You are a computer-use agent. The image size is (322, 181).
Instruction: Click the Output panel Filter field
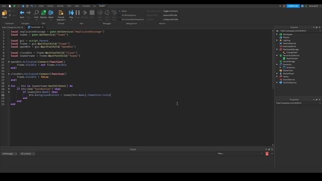click(240, 153)
